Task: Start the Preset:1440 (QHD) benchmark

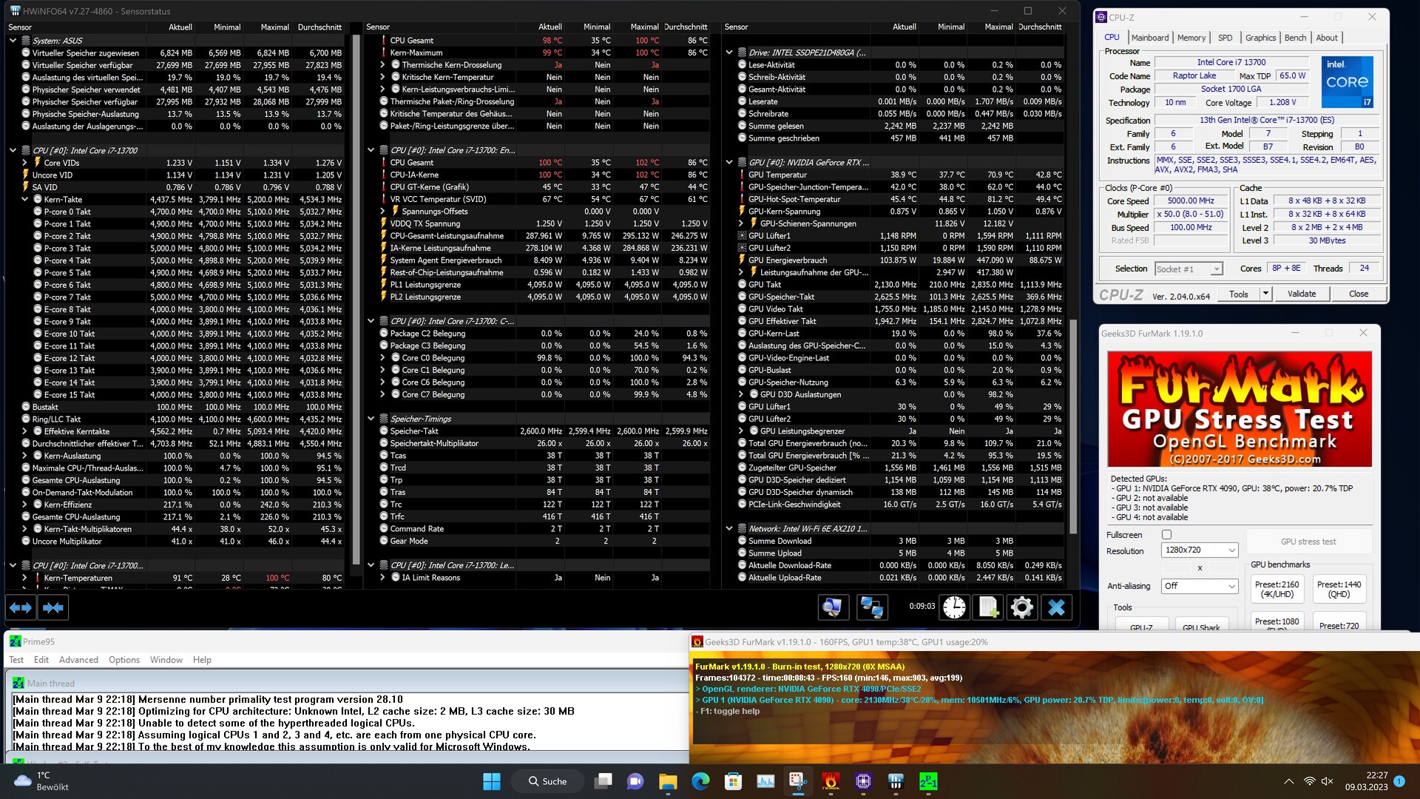Action: [x=1339, y=590]
